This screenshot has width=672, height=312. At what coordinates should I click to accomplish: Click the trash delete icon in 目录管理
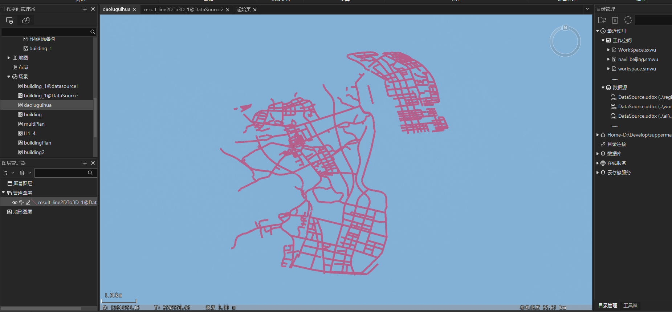click(x=615, y=20)
